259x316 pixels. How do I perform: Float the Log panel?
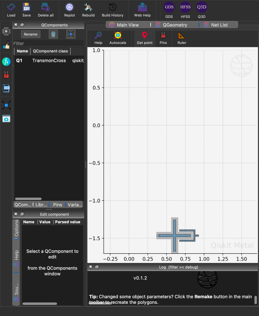click(97, 267)
